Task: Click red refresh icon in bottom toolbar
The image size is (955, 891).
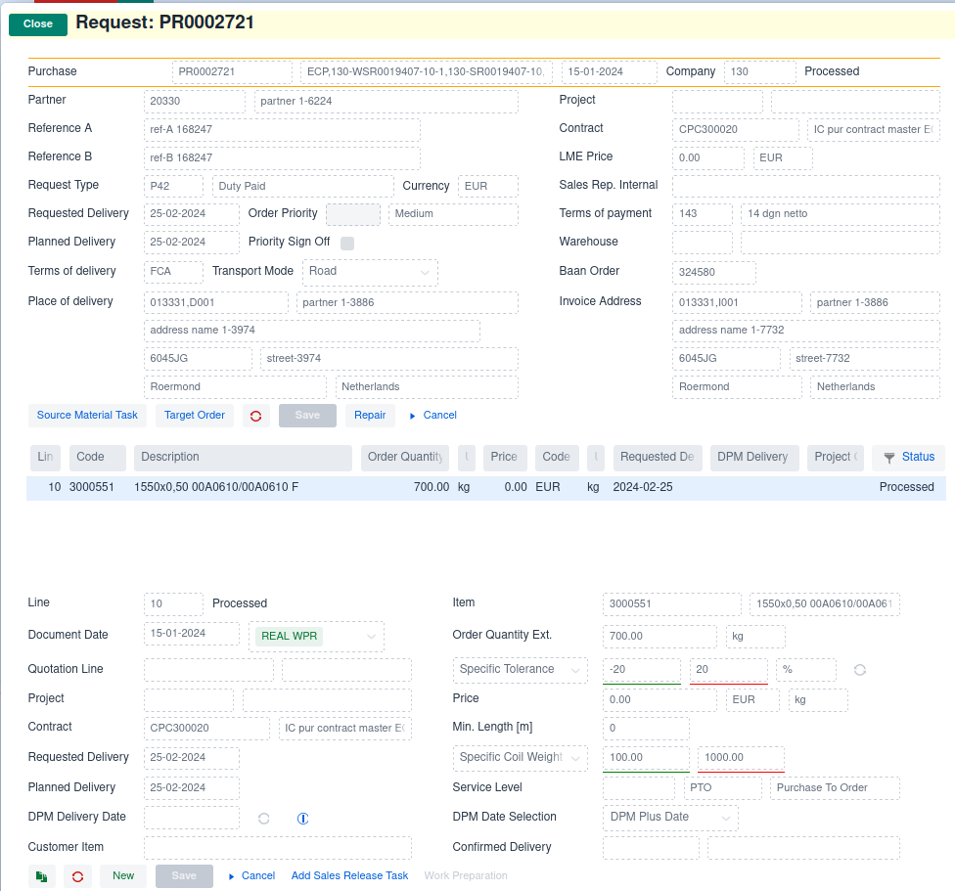Action: [x=77, y=876]
